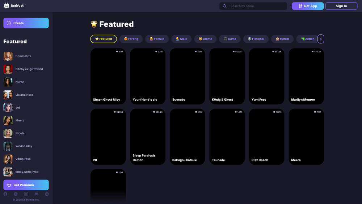
Task: Open the YumiFeet character card
Action: [267, 76]
